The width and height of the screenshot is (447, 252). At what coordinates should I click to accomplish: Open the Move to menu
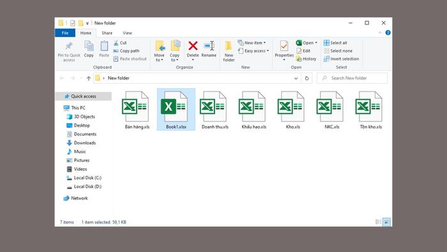tap(160, 51)
